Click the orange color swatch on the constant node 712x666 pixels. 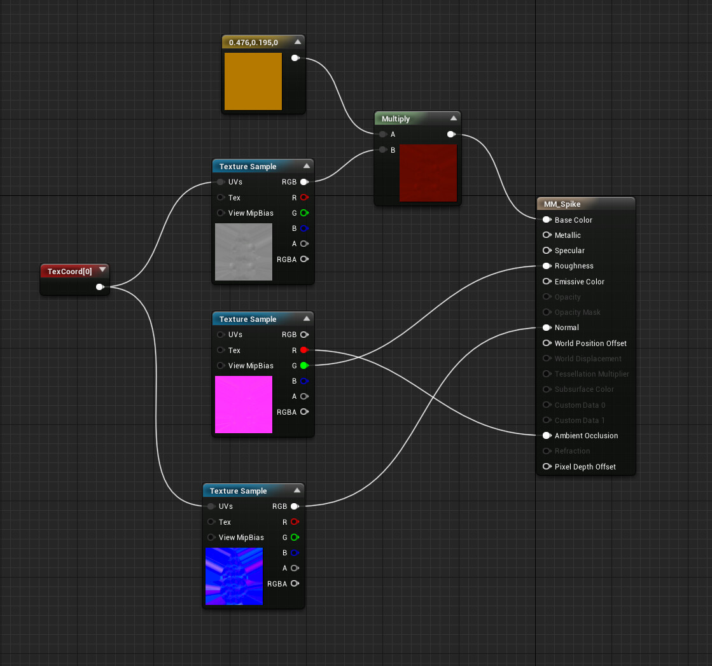(x=253, y=81)
